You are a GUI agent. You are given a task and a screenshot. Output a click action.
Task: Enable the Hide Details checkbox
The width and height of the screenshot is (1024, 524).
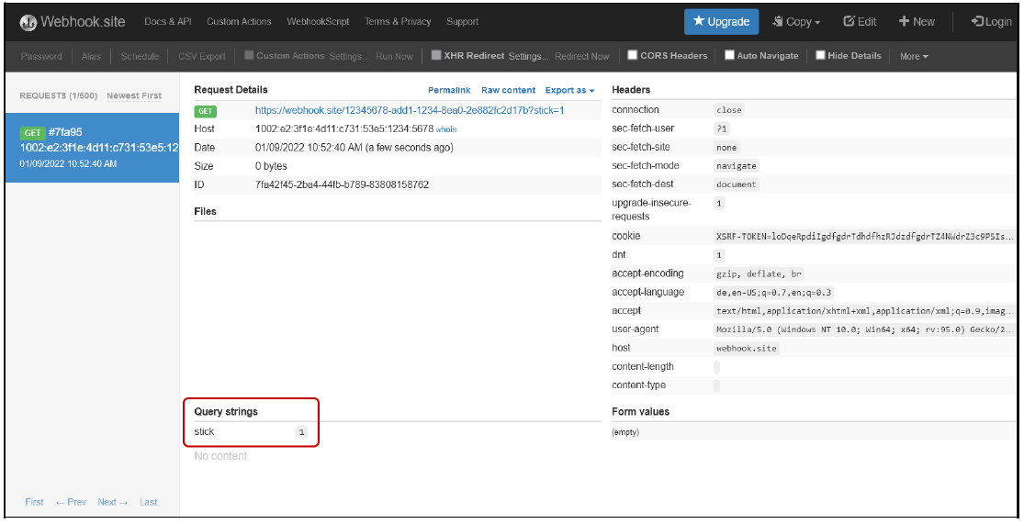point(820,55)
